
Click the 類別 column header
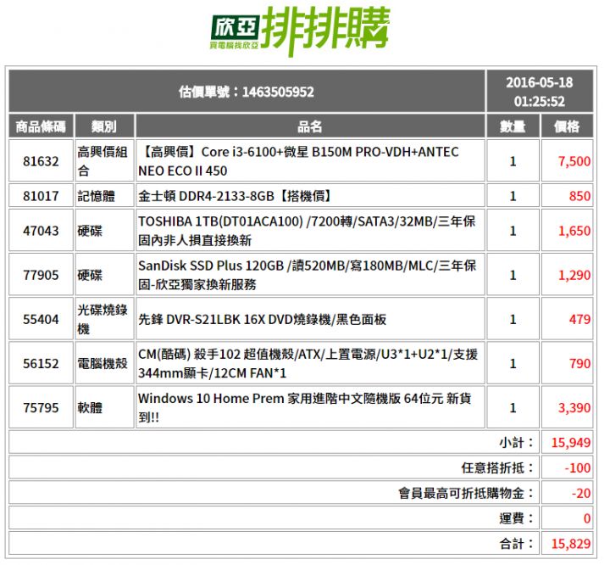[x=104, y=126]
